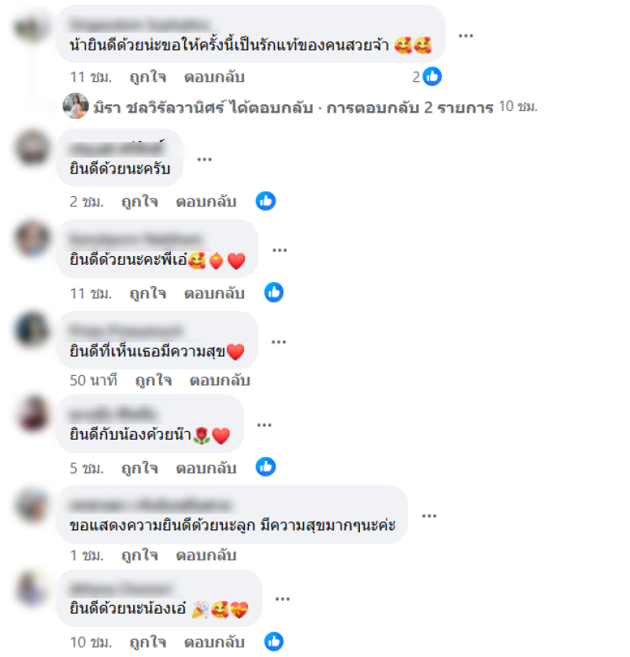Open the 50 นาที timestamp link

tap(94, 380)
